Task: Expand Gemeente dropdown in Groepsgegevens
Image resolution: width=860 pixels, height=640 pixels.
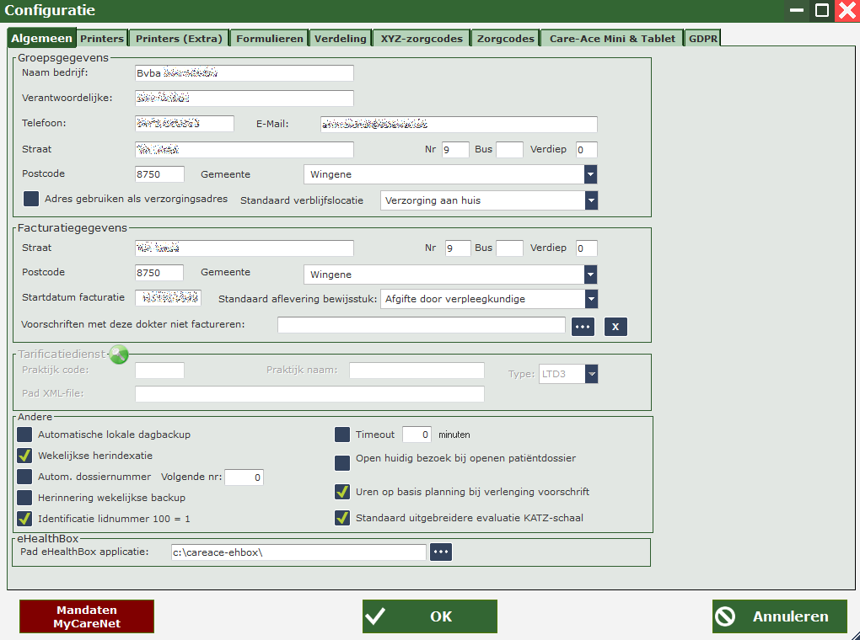Action: click(x=590, y=174)
